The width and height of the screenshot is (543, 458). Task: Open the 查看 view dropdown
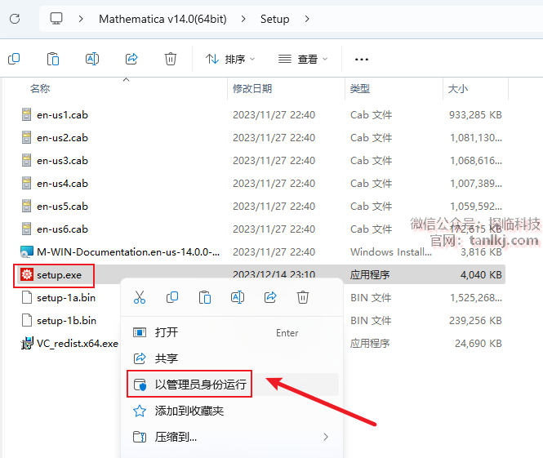(303, 60)
